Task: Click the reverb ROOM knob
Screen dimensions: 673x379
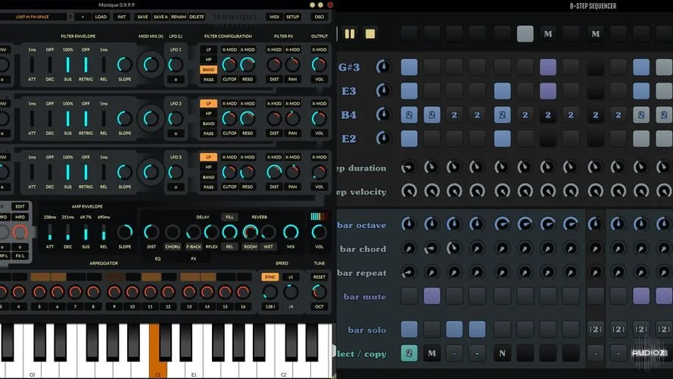Action: 251,232
